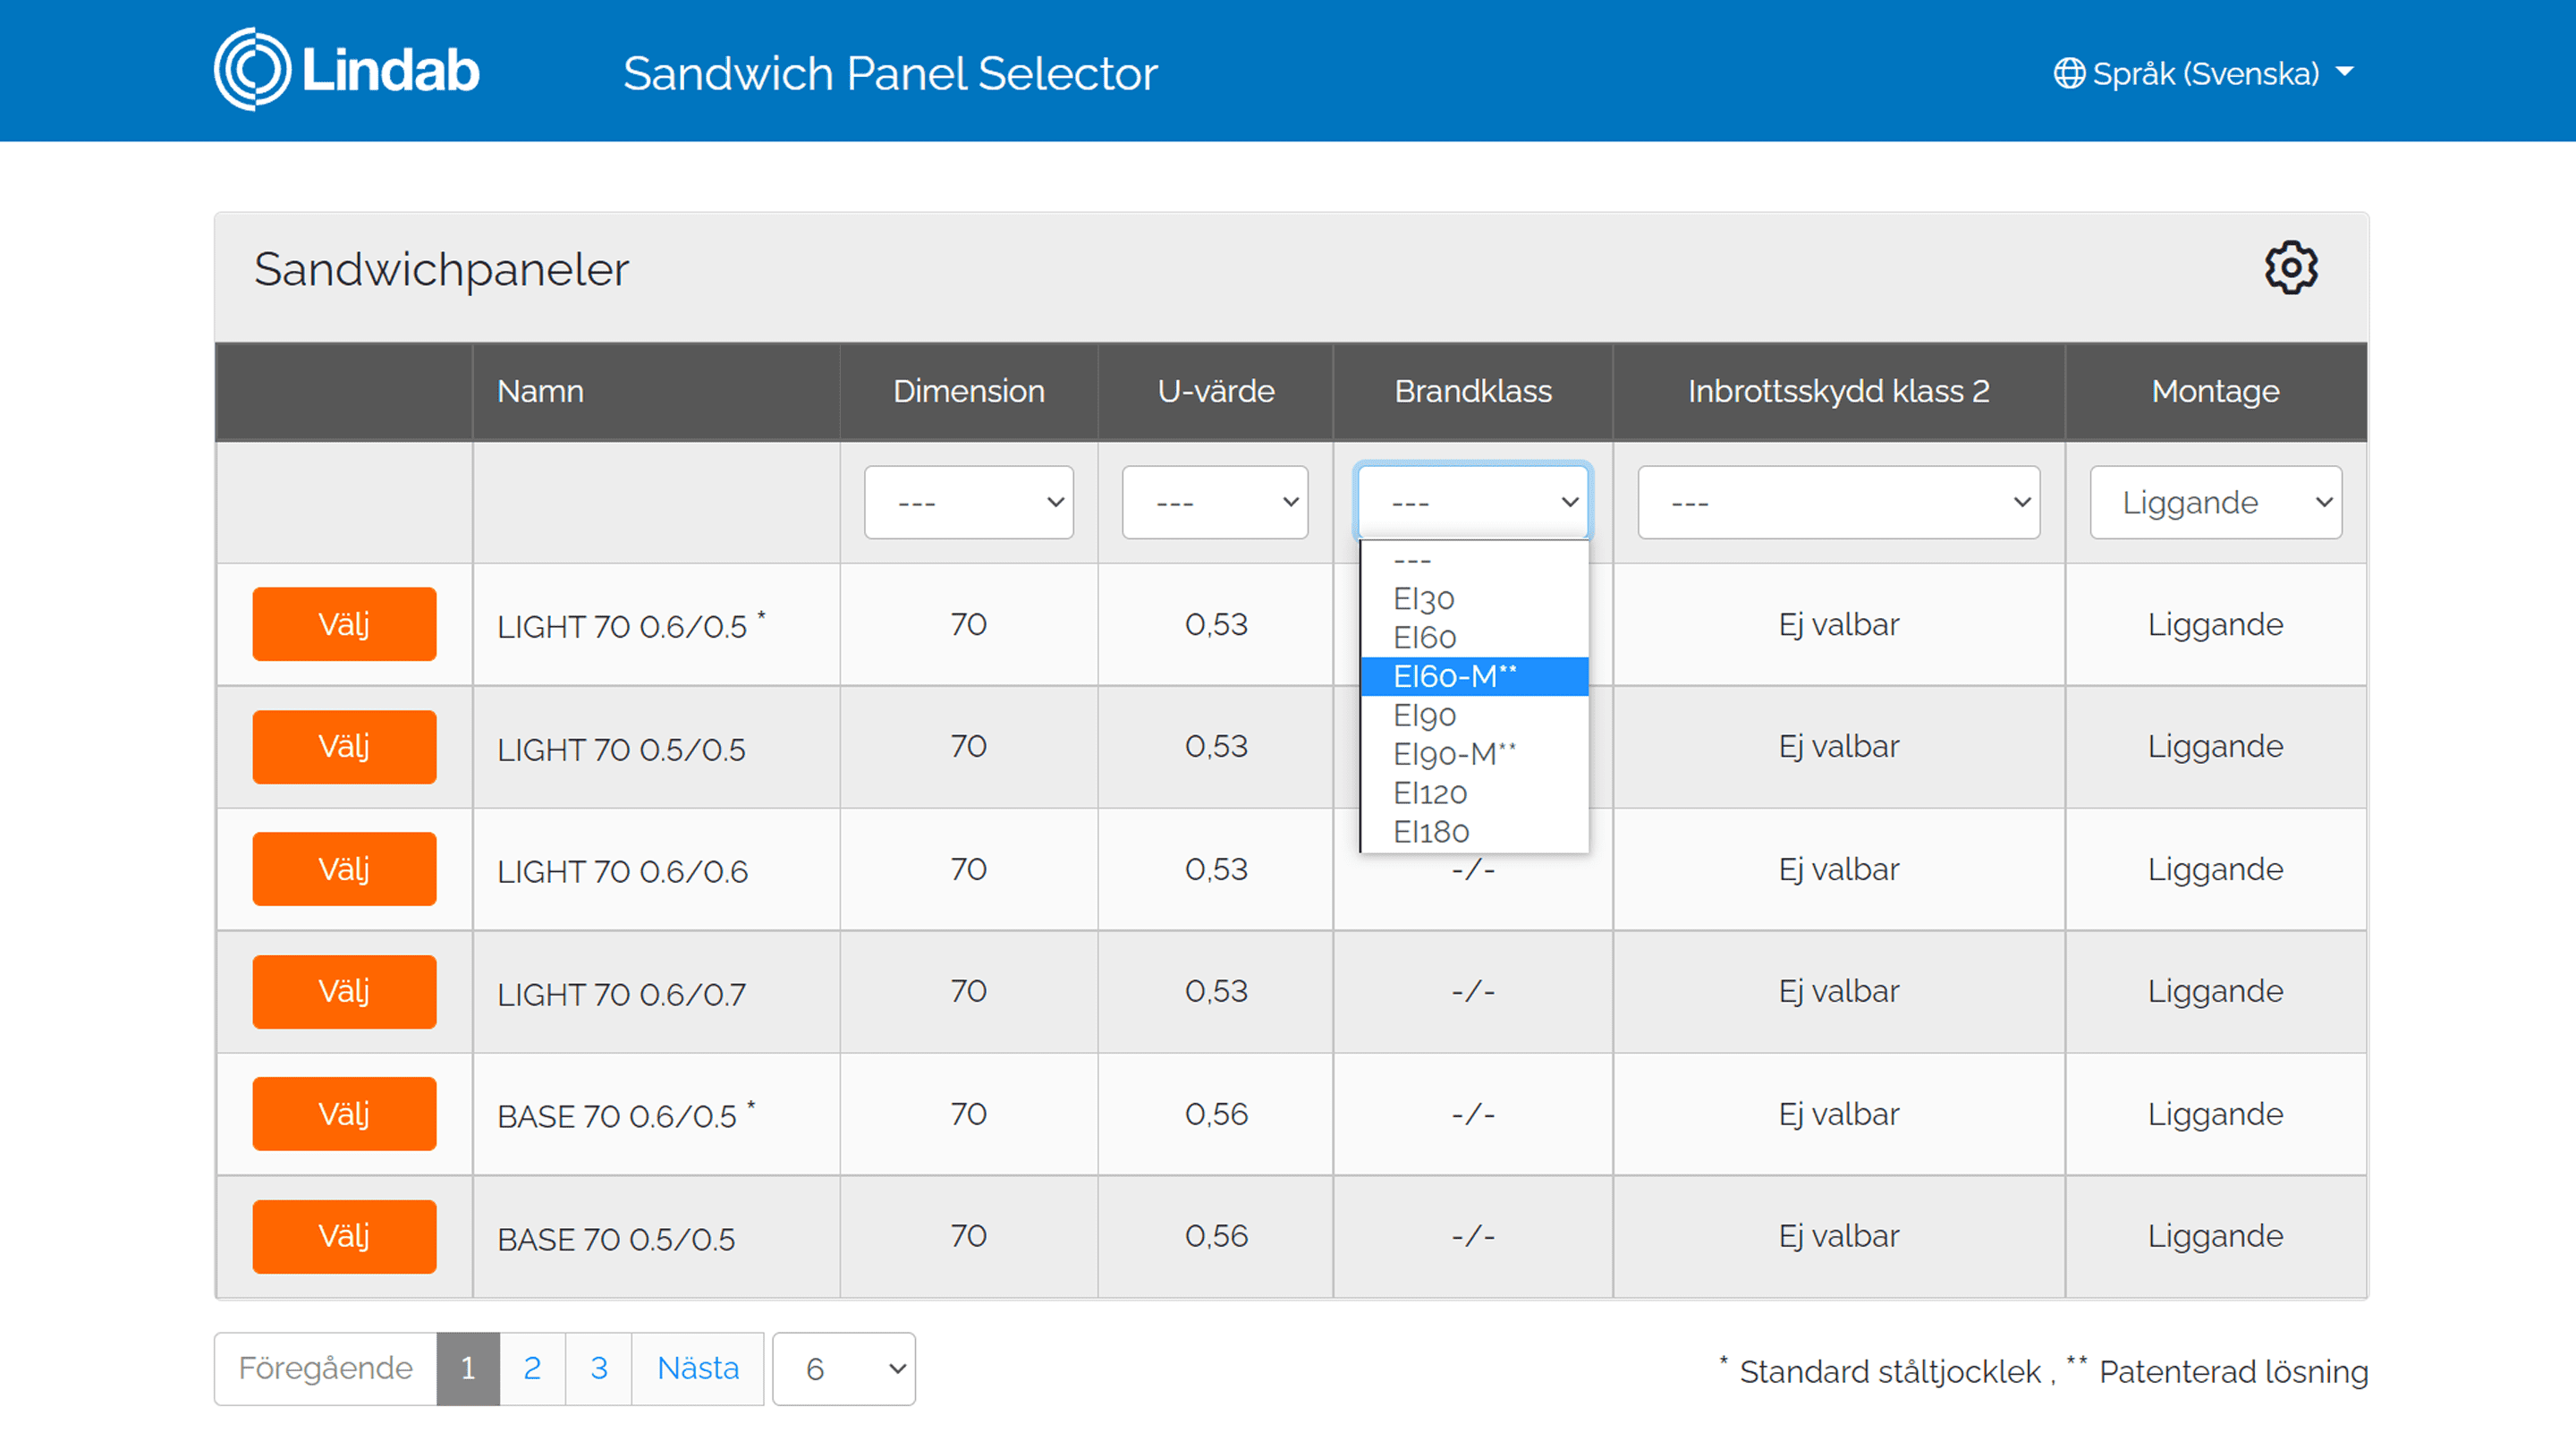This screenshot has width=2576, height=1449.
Task: Select EI120 fire class option
Action: pyautogui.click(x=1430, y=793)
